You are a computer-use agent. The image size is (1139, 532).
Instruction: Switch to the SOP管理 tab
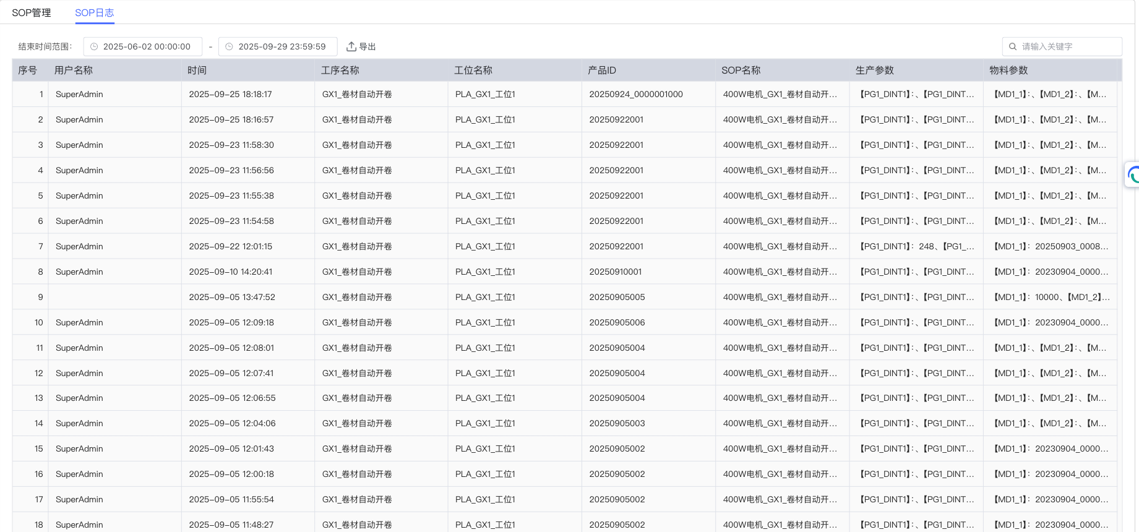tap(32, 13)
